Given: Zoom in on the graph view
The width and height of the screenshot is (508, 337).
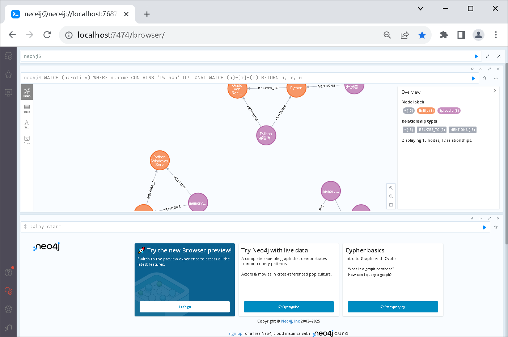Looking at the screenshot, I should pyautogui.click(x=391, y=188).
